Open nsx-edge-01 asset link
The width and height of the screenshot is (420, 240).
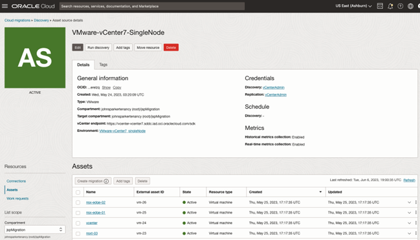tap(96, 212)
